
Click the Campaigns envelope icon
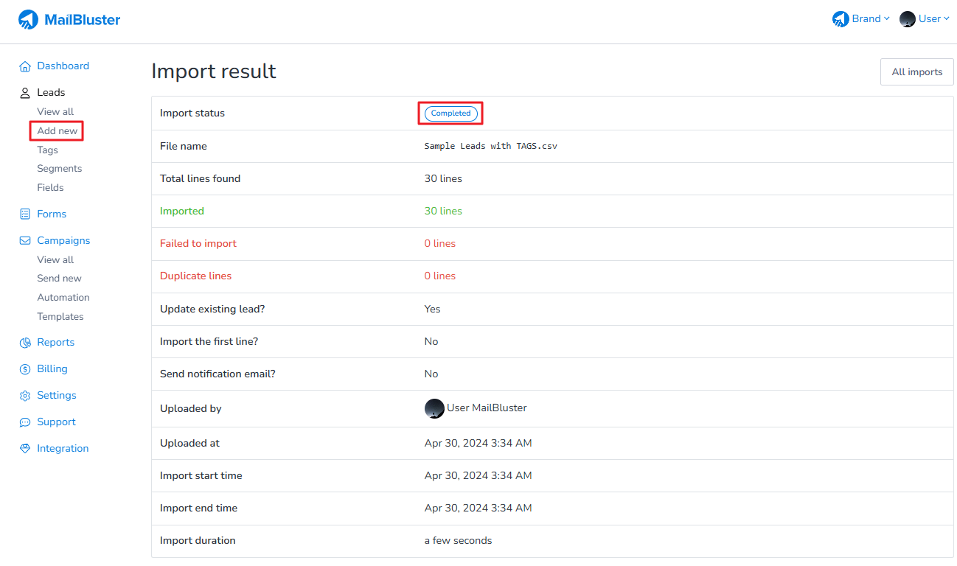click(25, 241)
